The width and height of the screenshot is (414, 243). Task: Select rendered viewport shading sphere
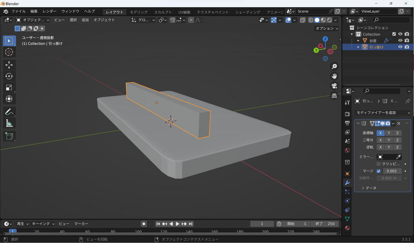pyautogui.click(x=330, y=20)
